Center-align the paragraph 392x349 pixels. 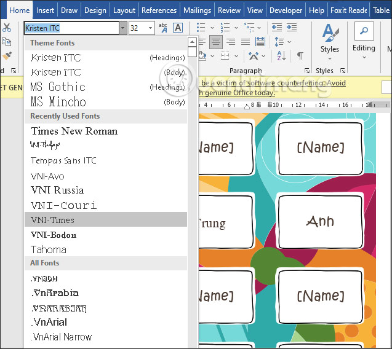coord(216,42)
